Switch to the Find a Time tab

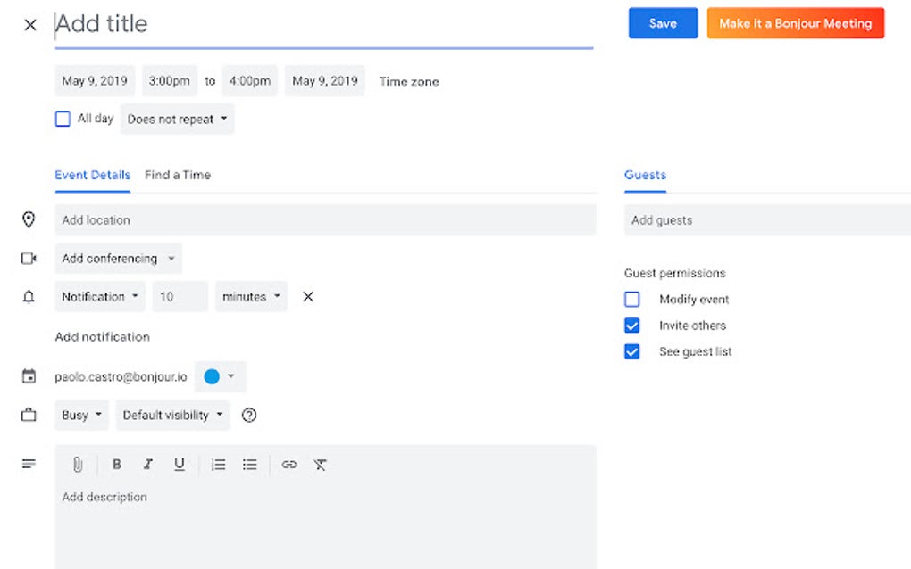click(178, 175)
